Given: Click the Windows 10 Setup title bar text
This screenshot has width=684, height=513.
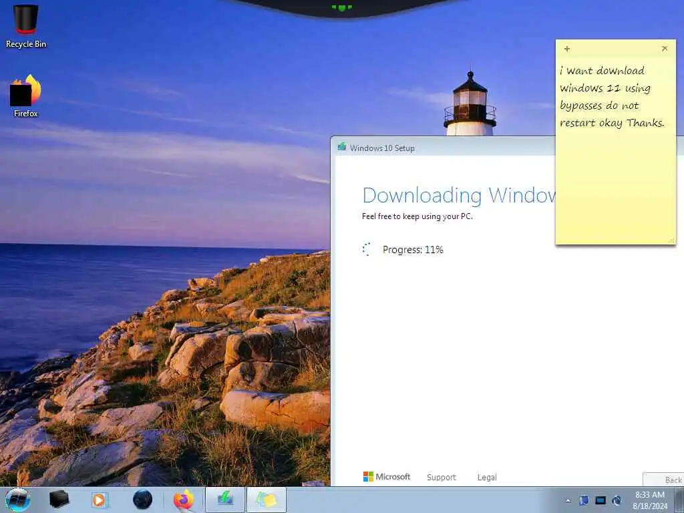Looking at the screenshot, I should [382, 148].
